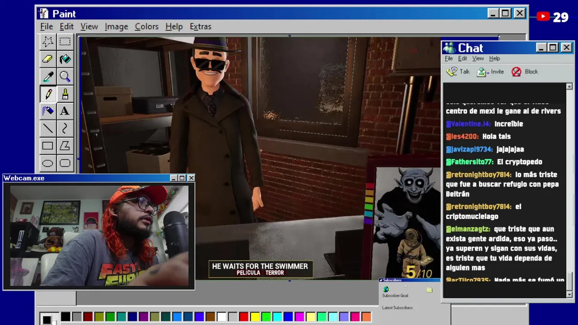Pick the white palette swatch

[221, 317]
